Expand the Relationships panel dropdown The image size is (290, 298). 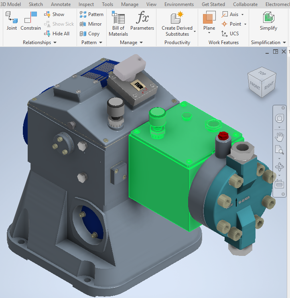pos(55,43)
